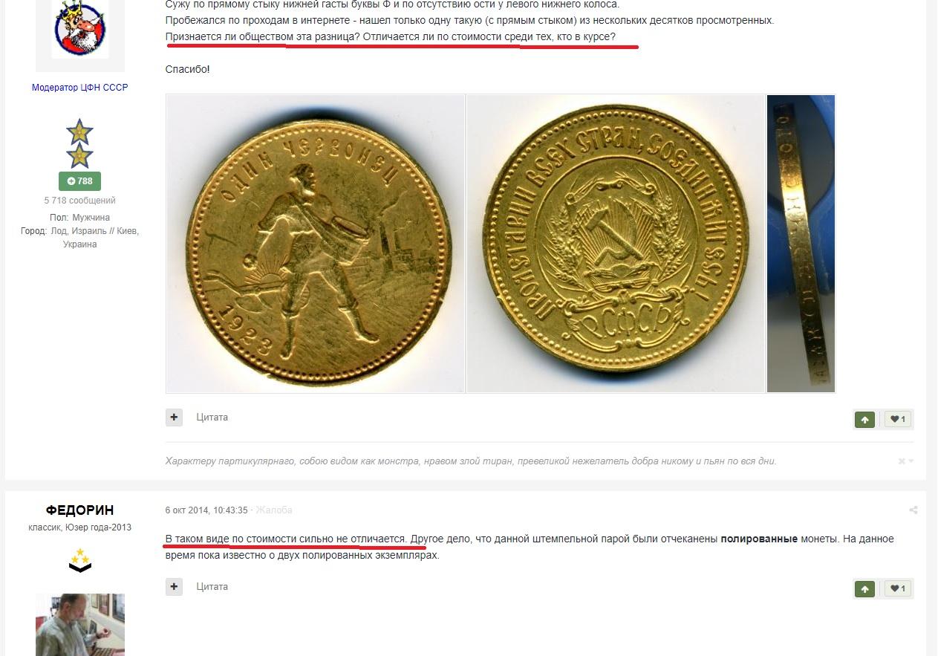
Task: Share ФЕДОРИН's post via share icon
Action: [913, 510]
